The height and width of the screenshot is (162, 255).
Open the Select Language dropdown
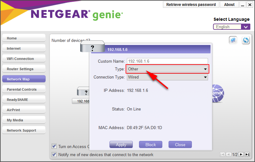click(x=231, y=27)
